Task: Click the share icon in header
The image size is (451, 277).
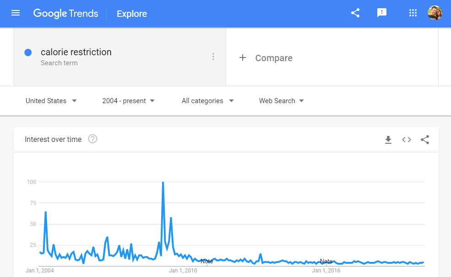Action: click(355, 13)
